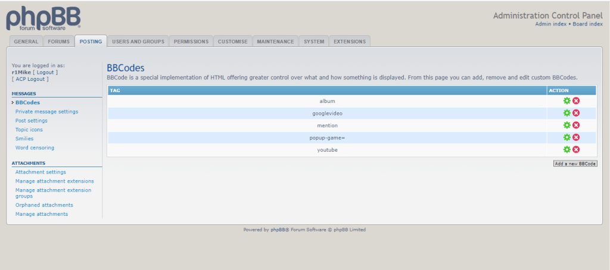This screenshot has height=270, width=610.
Task: Open the Customise tab
Action: click(233, 42)
